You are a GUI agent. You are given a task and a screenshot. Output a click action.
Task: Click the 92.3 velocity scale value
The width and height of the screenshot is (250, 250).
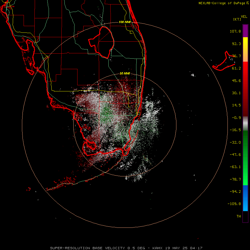tap(236, 44)
